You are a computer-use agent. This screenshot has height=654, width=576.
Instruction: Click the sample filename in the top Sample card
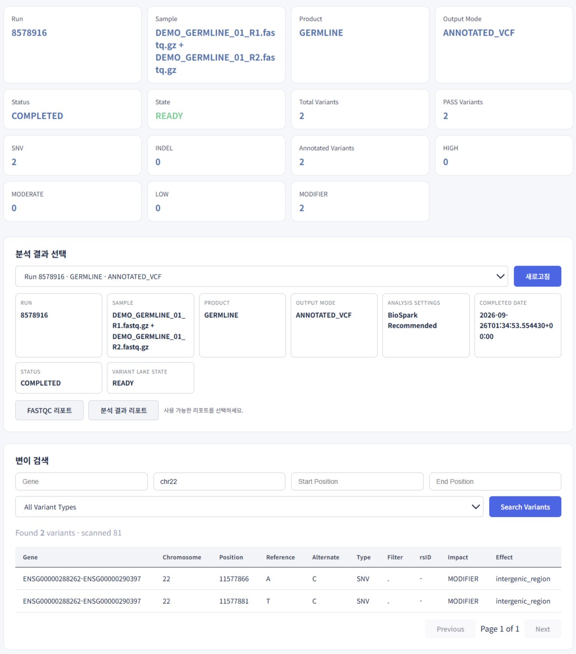click(215, 51)
